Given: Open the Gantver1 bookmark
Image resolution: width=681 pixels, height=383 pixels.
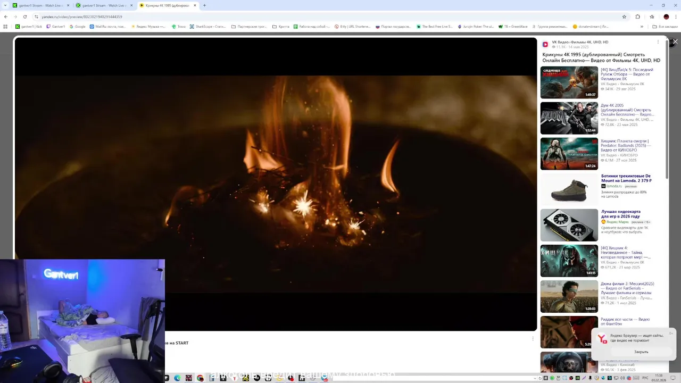Looking at the screenshot, I should click(x=56, y=26).
